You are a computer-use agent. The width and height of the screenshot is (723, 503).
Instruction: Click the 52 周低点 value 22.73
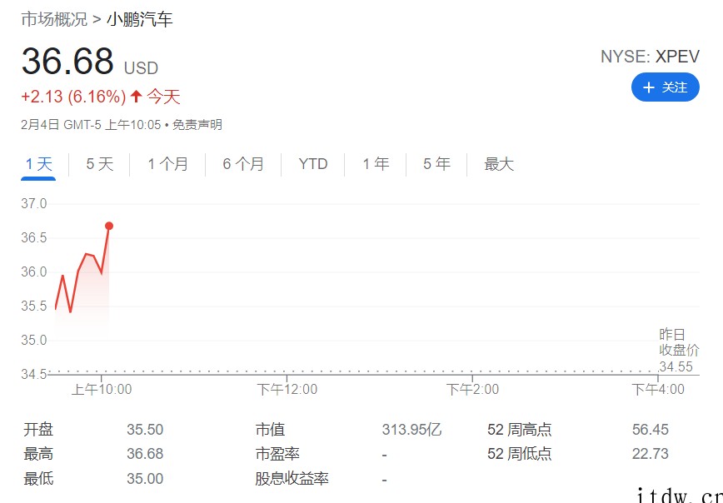pos(651,454)
